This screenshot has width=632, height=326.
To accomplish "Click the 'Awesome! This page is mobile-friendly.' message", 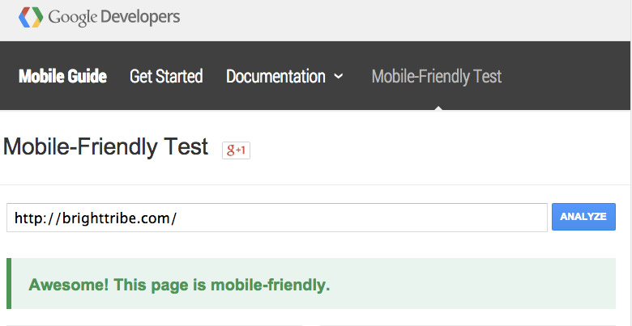I will click(179, 285).
